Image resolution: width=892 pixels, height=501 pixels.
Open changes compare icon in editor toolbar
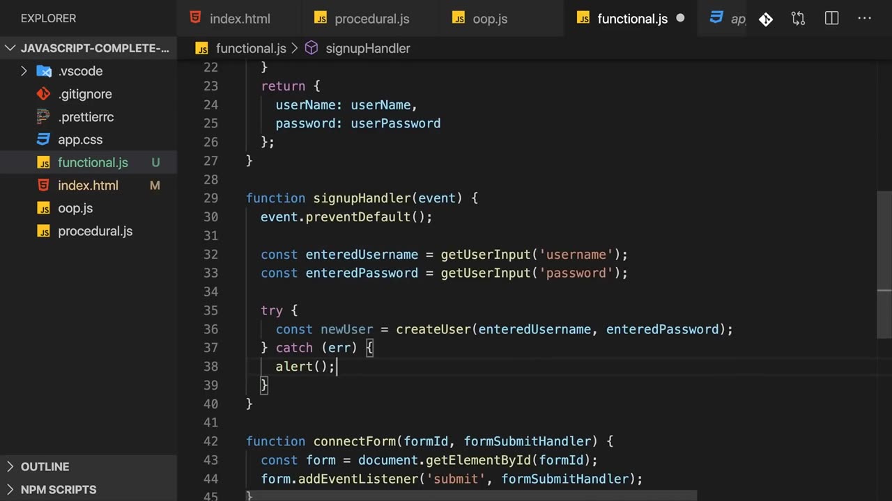coord(799,19)
